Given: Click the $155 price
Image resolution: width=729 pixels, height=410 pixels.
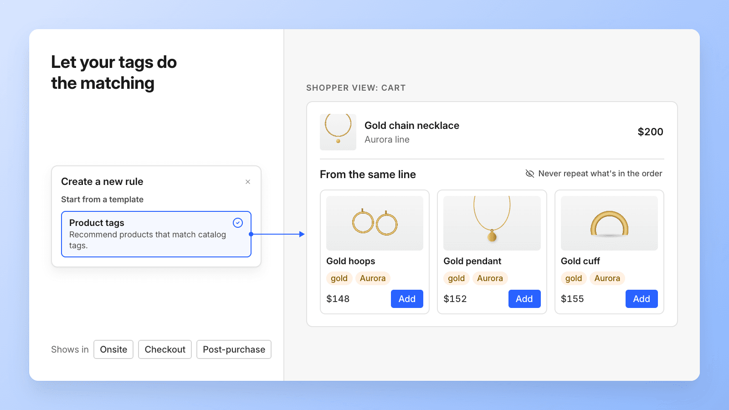Looking at the screenshot, I should (x=572, y=299).
